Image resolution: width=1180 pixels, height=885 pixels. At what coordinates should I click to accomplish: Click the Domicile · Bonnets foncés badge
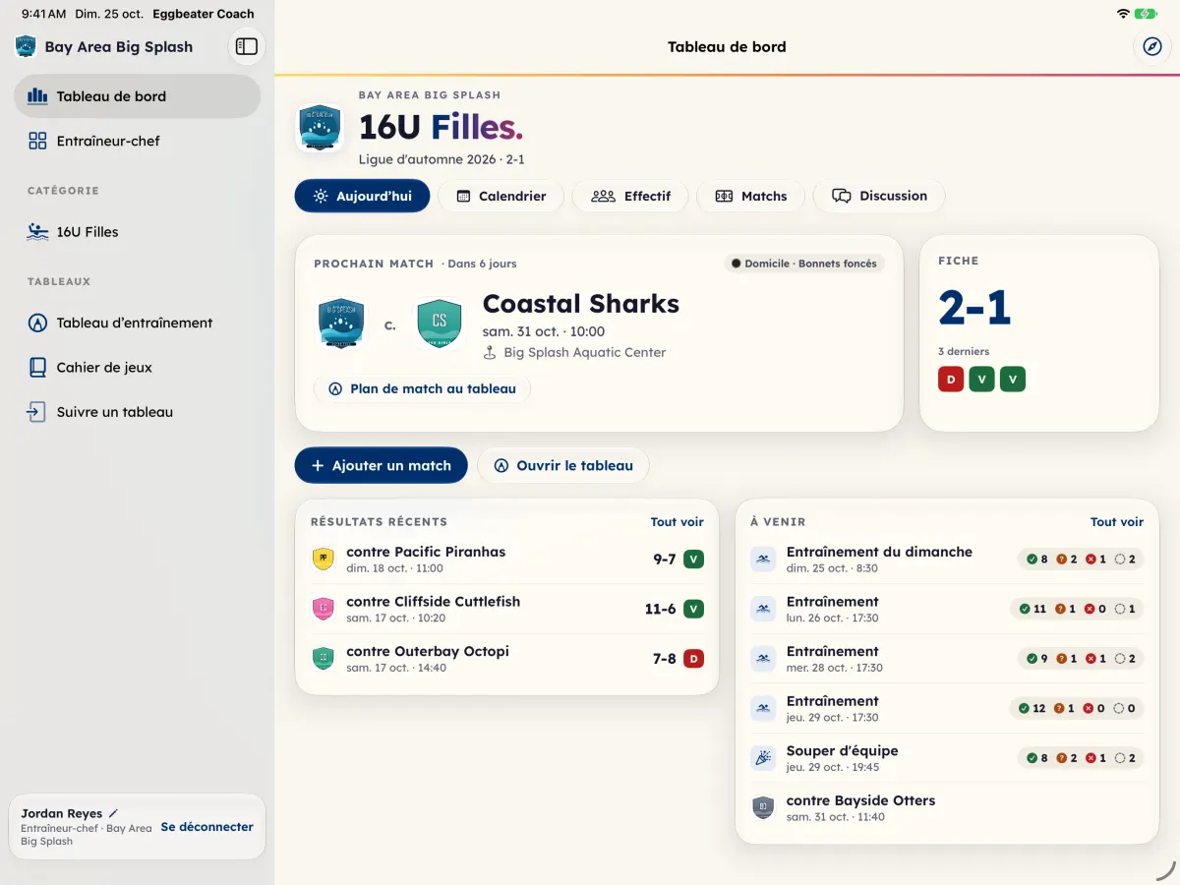[804, 264]
